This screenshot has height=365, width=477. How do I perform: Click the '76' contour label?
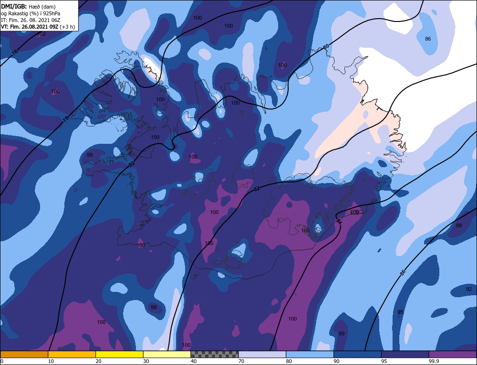click(x=15, y=53)
